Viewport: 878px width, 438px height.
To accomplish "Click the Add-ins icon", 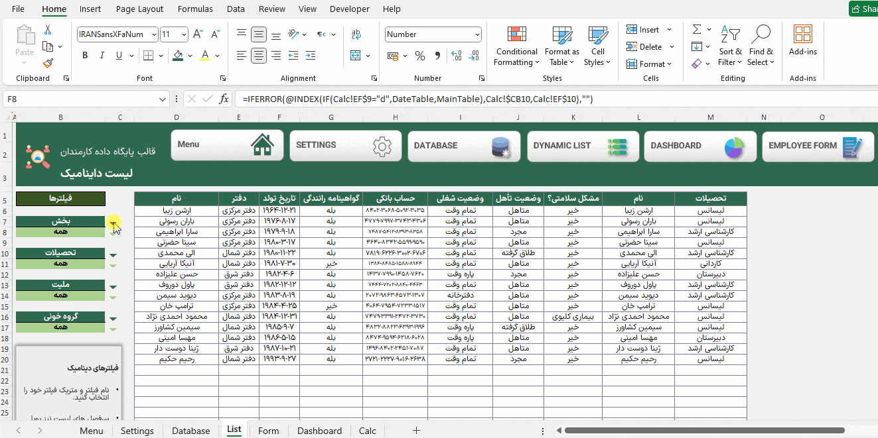I will [x=803, y=34].
